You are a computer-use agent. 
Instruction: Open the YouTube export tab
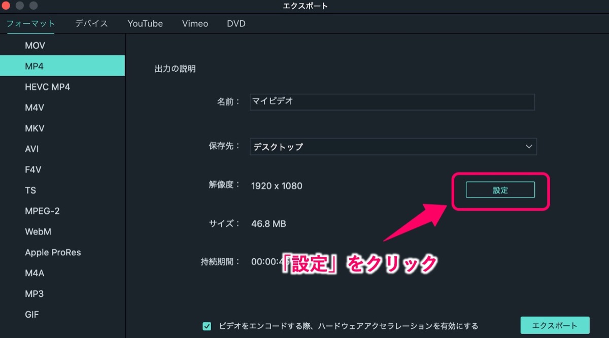pyautogui.click(x=145, y=23)
